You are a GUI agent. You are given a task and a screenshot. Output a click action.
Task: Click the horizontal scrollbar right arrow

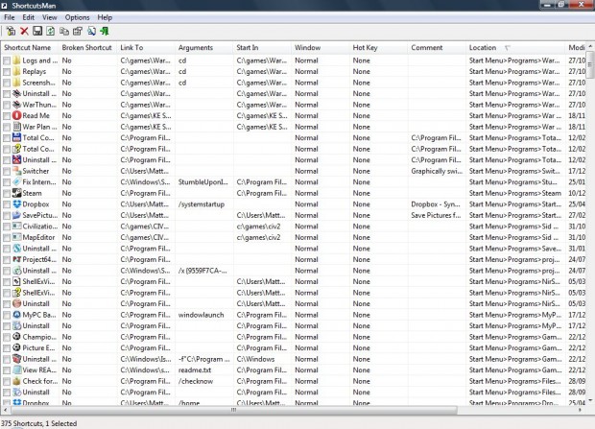click(580, 410)
